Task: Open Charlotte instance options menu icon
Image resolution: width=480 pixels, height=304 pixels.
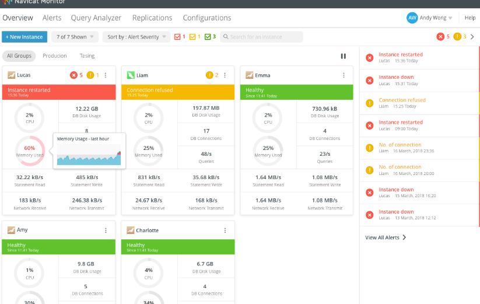Action: pos(225,230)
